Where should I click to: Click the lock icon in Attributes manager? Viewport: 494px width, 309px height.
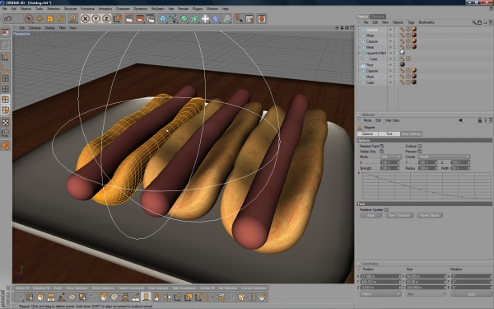[x=480, y=120]
